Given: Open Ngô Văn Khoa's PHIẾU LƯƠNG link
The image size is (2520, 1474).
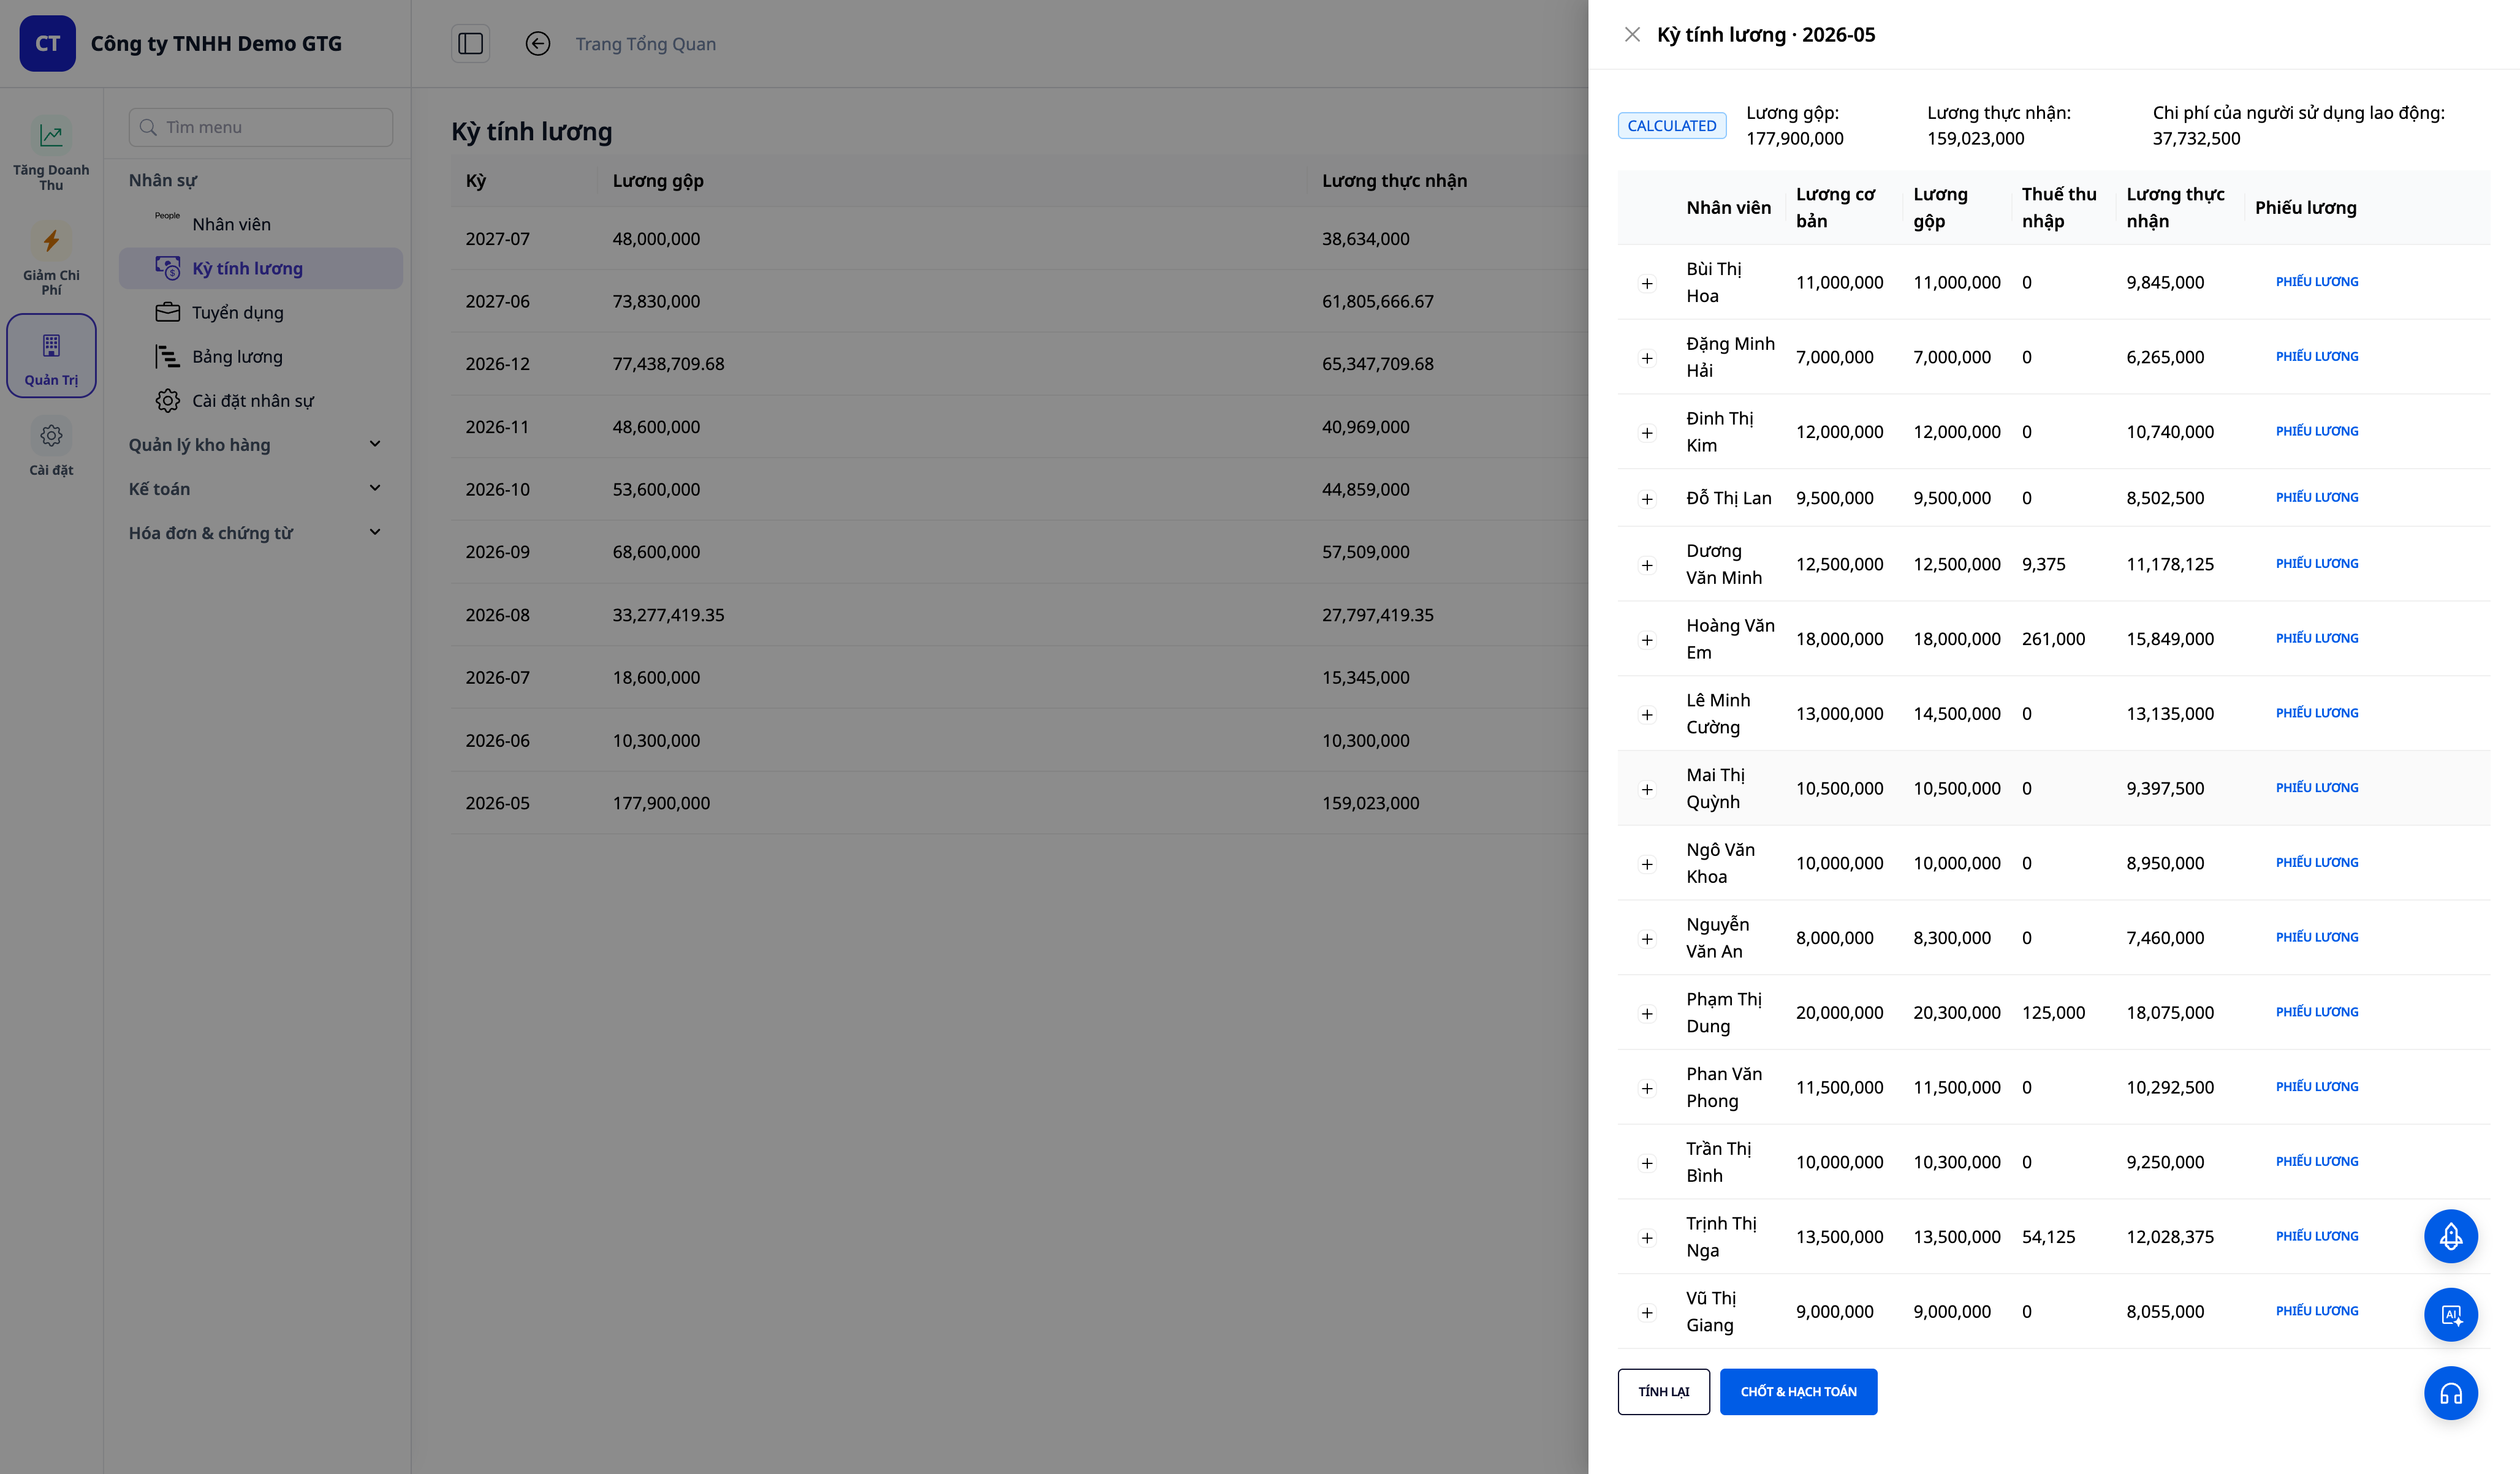Looking at the screenshot, I should 2317,862.
